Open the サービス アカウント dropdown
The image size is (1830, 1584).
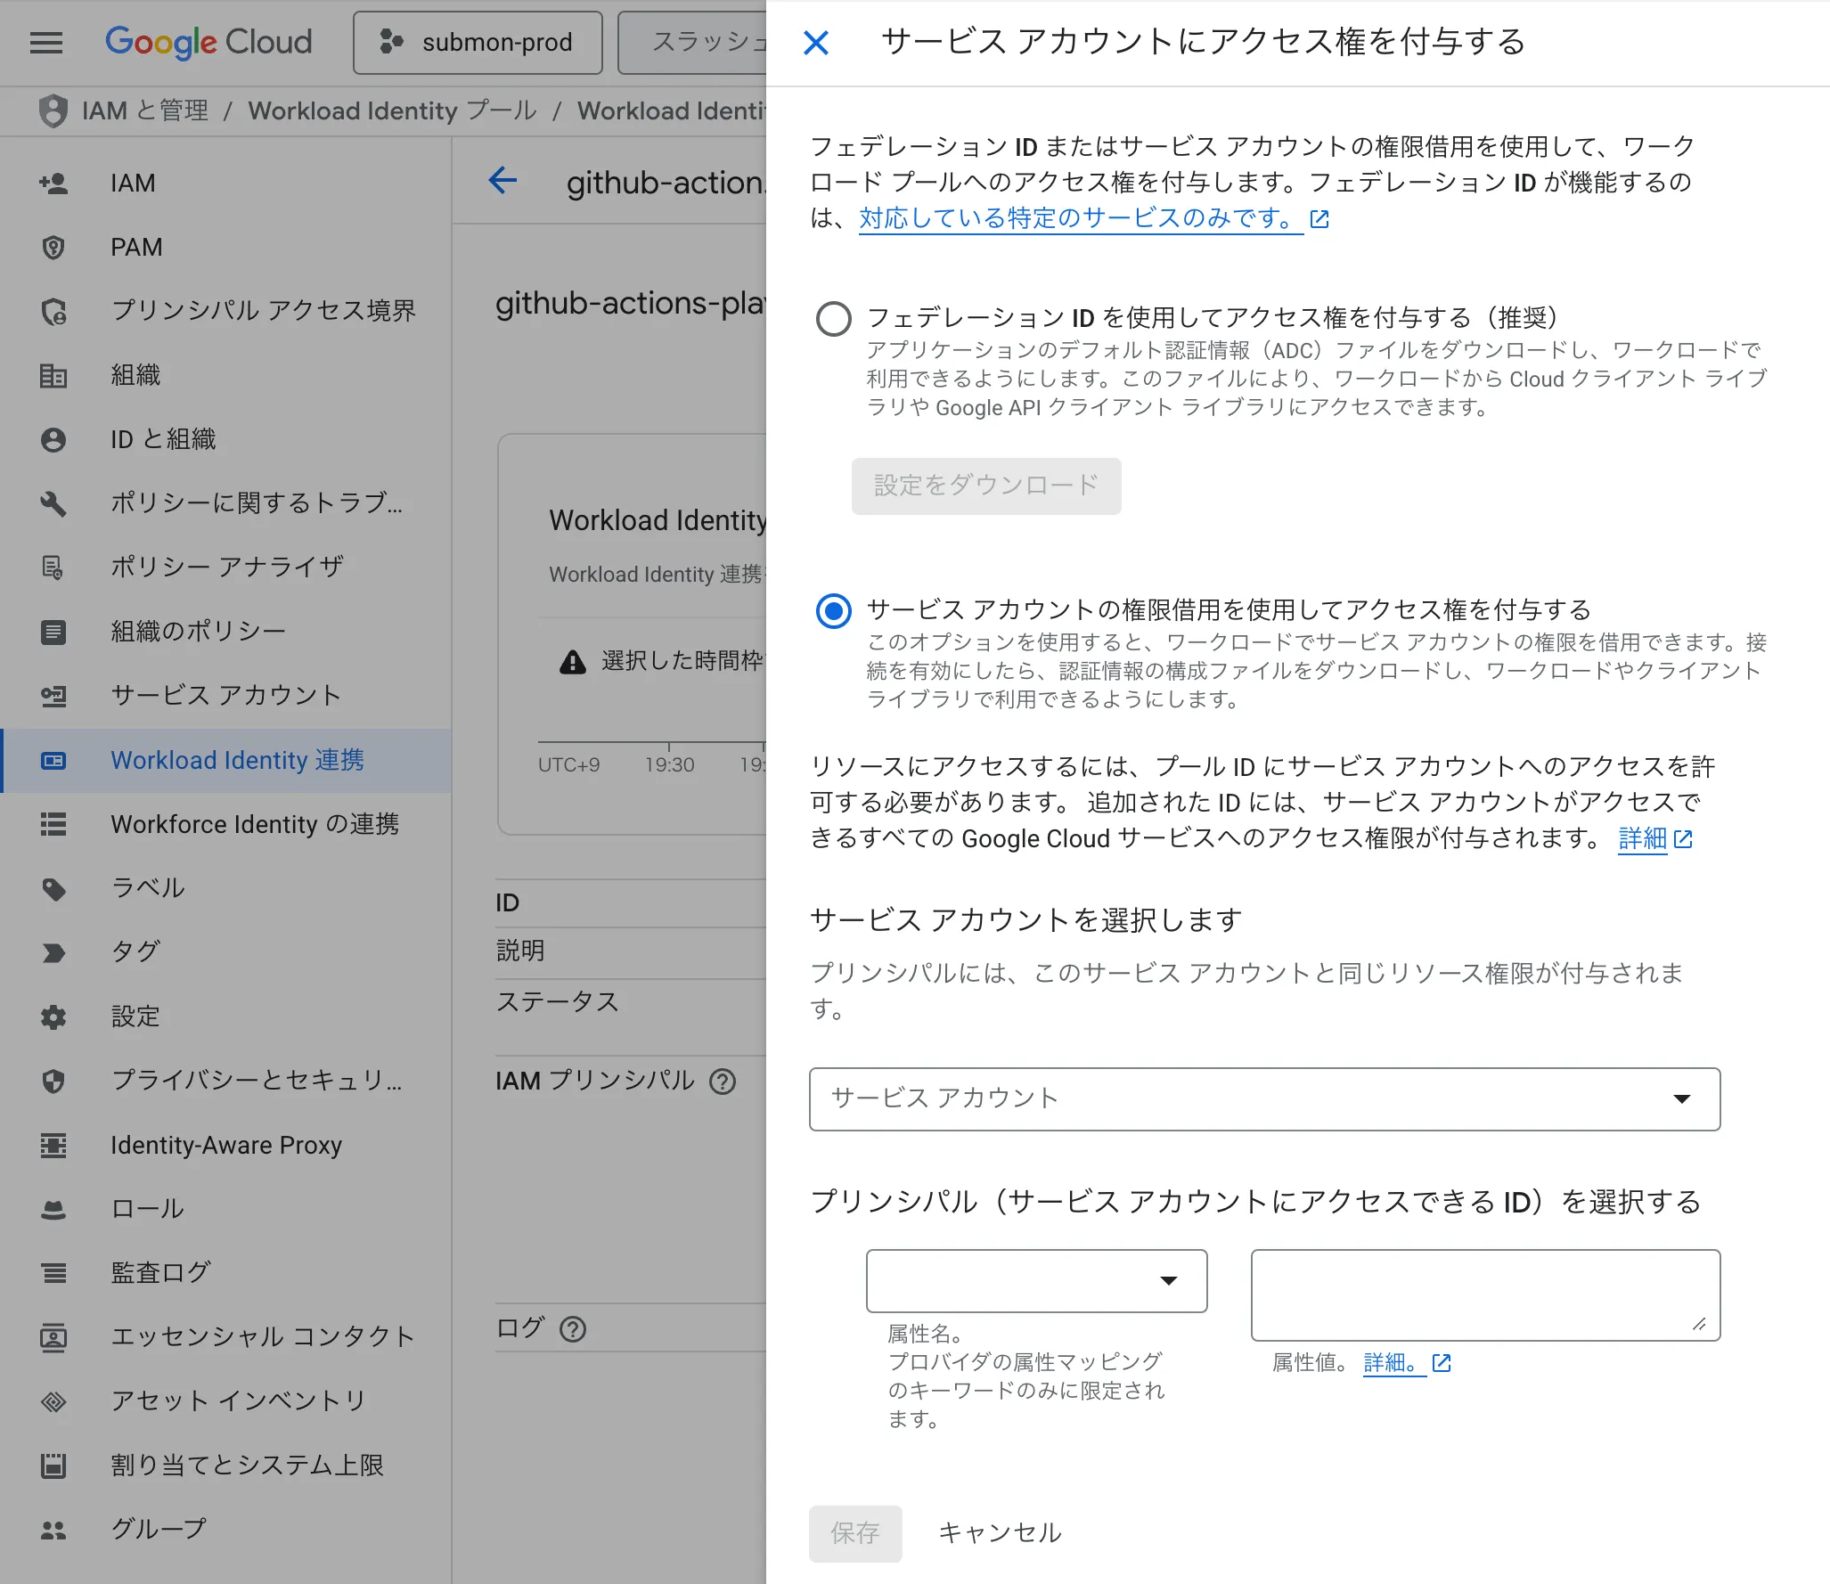pos(1264,1098)
